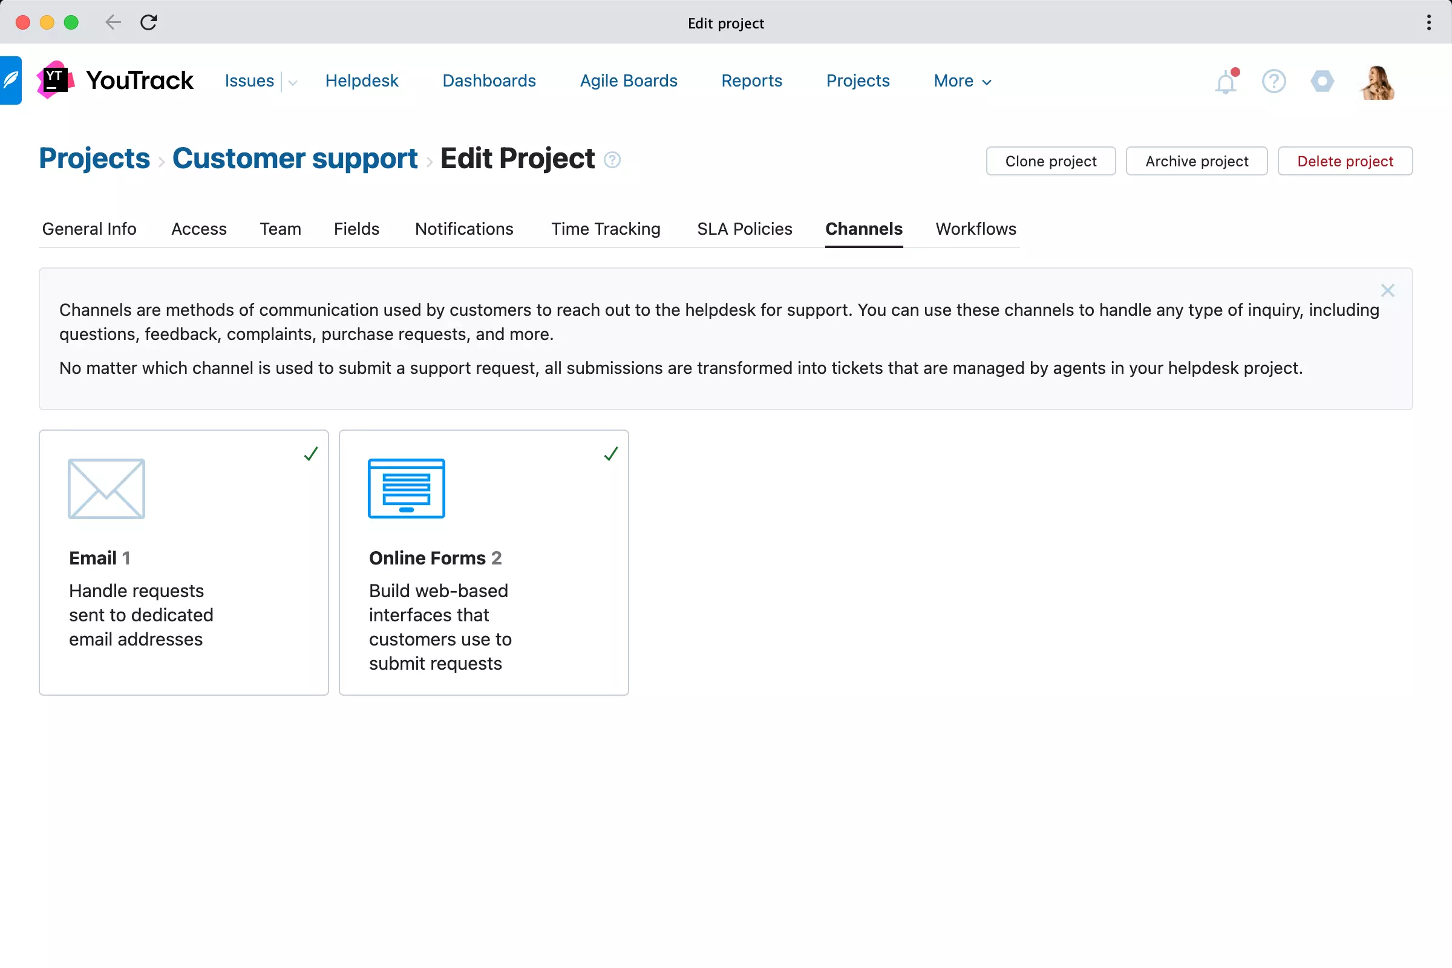Open the Customer support breadcrumb link
The height and width of the screenshot is (968, 1452).
coord(295,159)
